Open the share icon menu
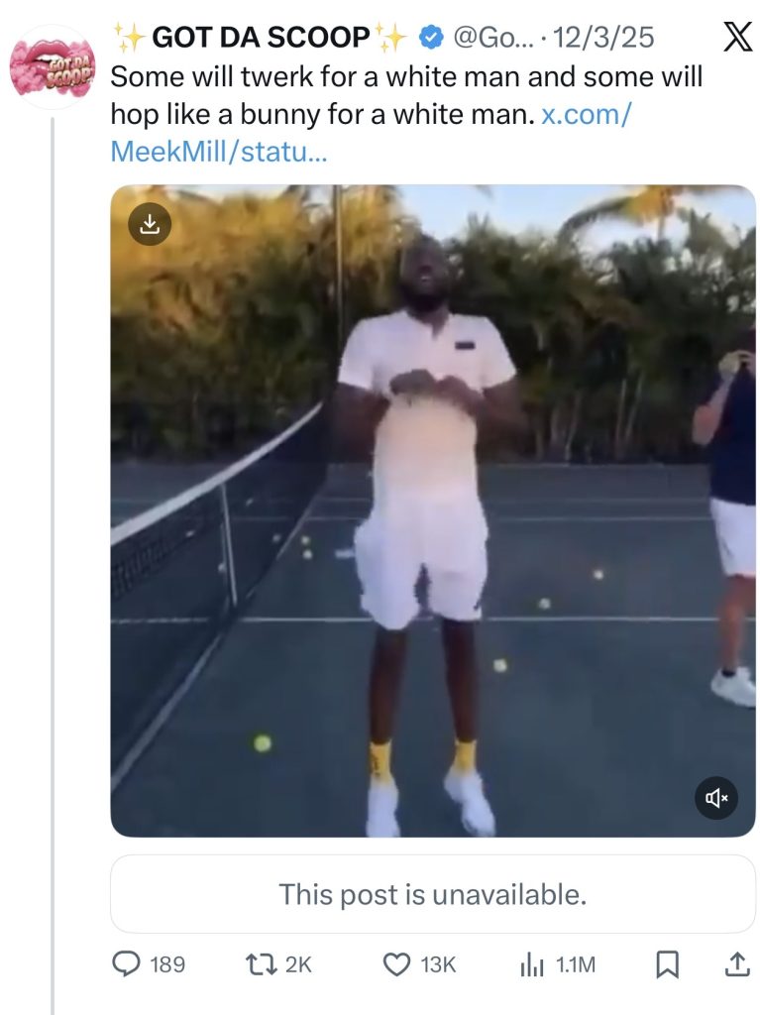The image size is (760, 1015). click(x=736, y=962)
